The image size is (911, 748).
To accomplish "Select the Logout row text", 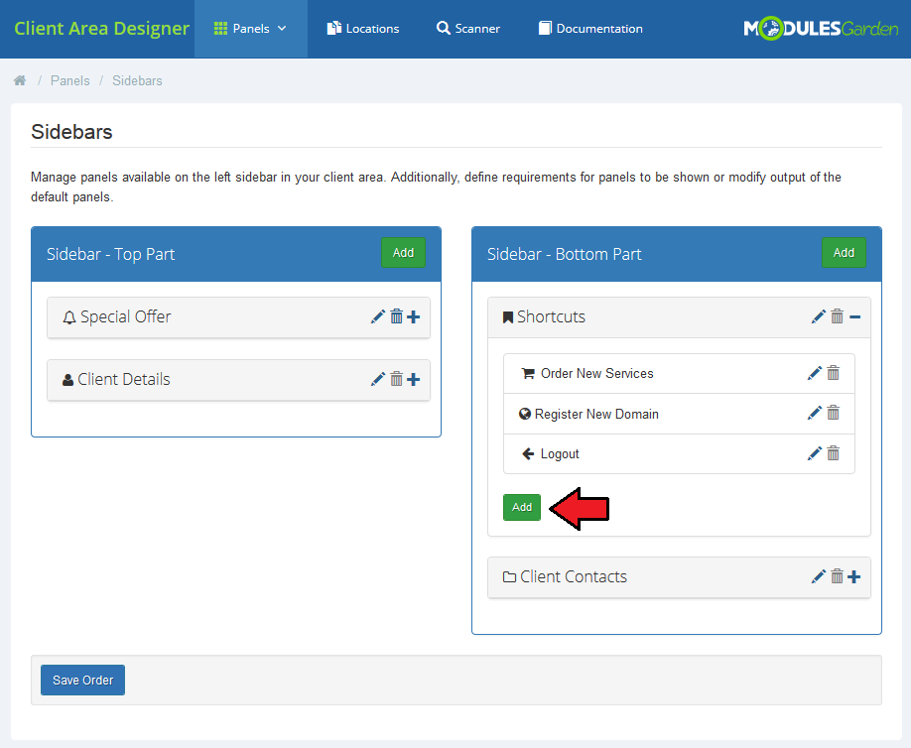I will (560, 454).
